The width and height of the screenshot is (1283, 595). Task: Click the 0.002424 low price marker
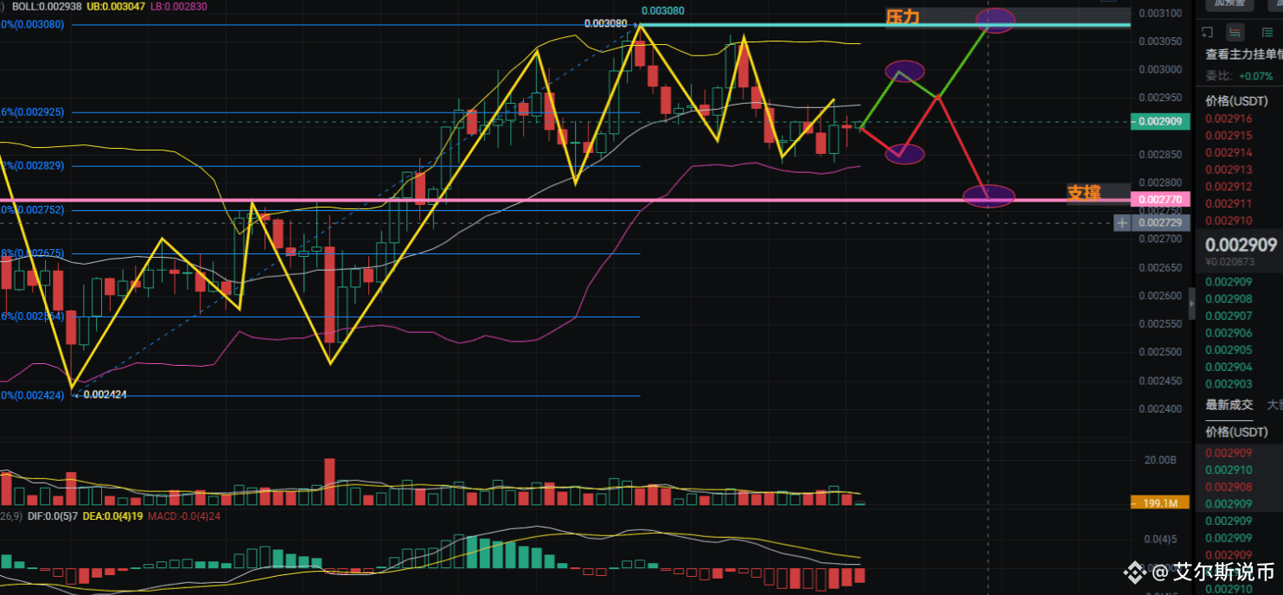click(105, 394)
